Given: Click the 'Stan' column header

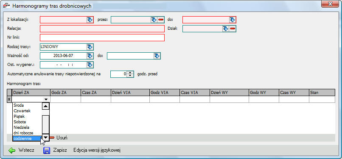Looking at the screenshot, I should pos(322,93).
